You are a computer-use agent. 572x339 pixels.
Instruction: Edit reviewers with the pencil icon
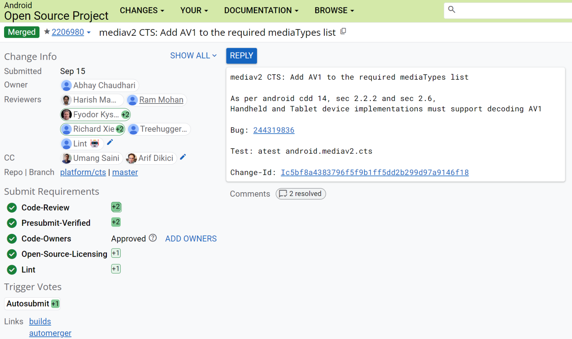click(110, 142)
